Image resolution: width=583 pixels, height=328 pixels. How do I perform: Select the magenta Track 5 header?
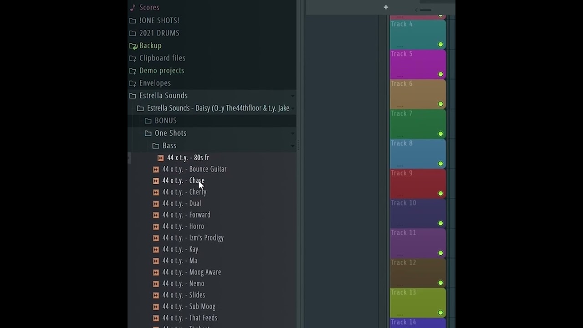(417, 64)
